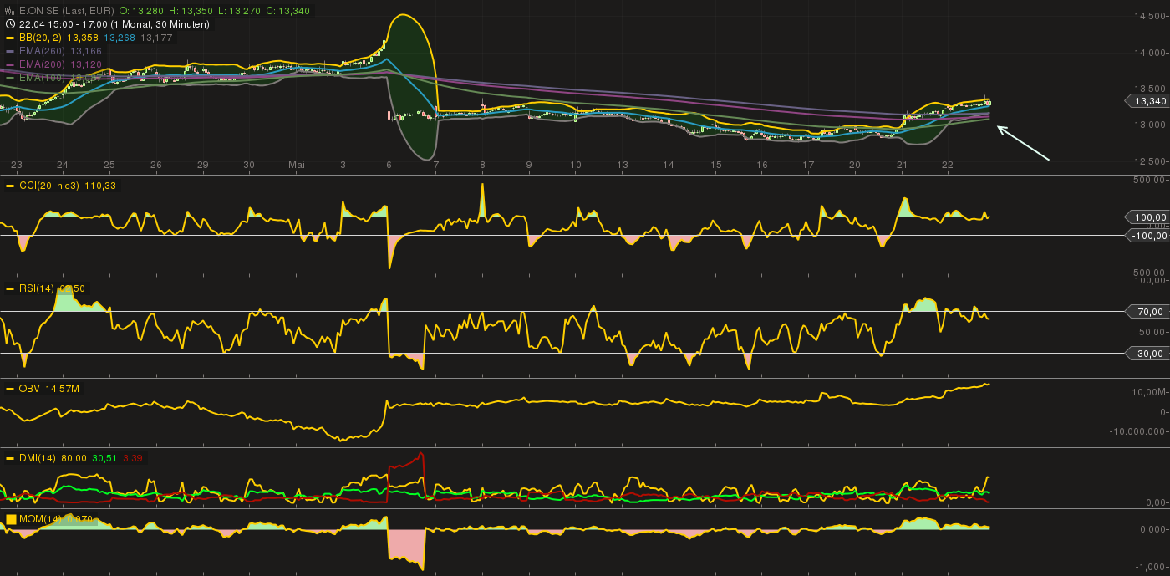Viewport: 1170px width, 576px height.
Task: Click the date axis label 7
Action: [x=436, y=166]
